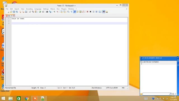Open Find with the binoculars icon

coord(47,12)
